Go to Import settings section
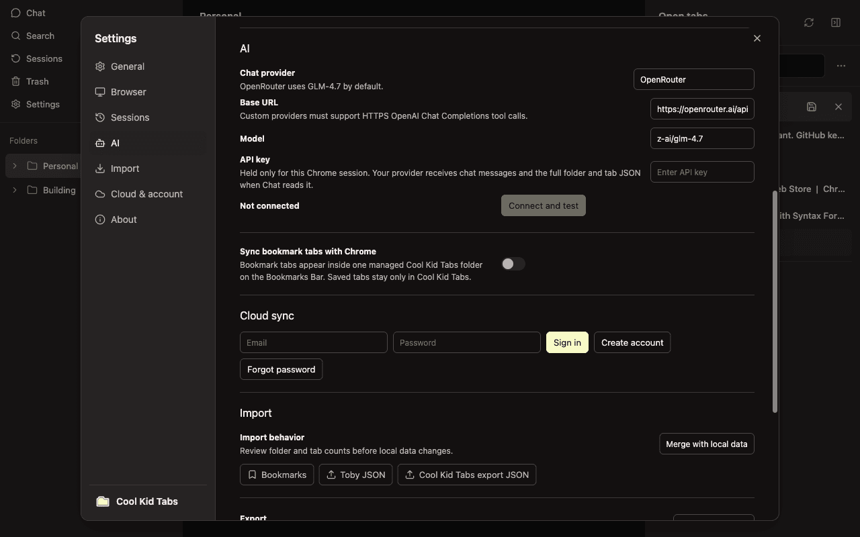The image size is (860, 537). (147, 168)
